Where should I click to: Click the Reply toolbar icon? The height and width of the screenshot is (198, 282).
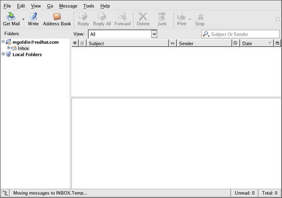coord(83,19)
